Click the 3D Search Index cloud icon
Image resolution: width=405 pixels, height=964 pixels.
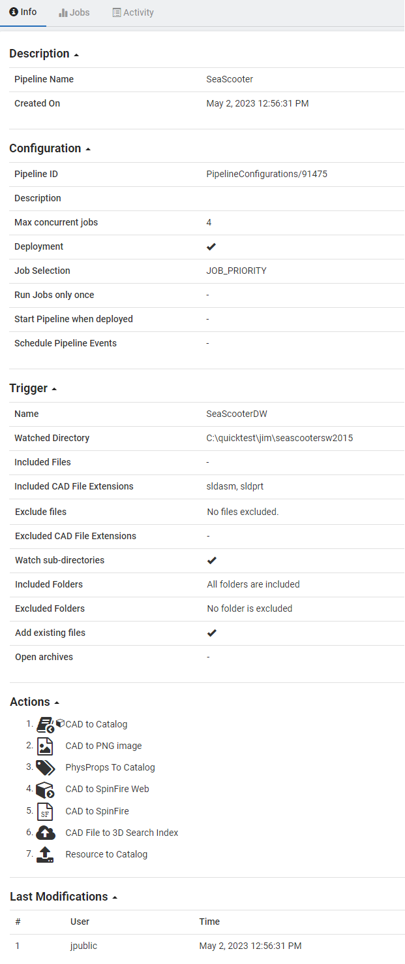[x=45, y=833]
